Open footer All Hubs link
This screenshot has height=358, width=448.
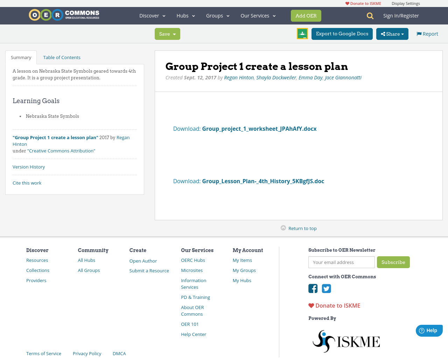[86, 260]
